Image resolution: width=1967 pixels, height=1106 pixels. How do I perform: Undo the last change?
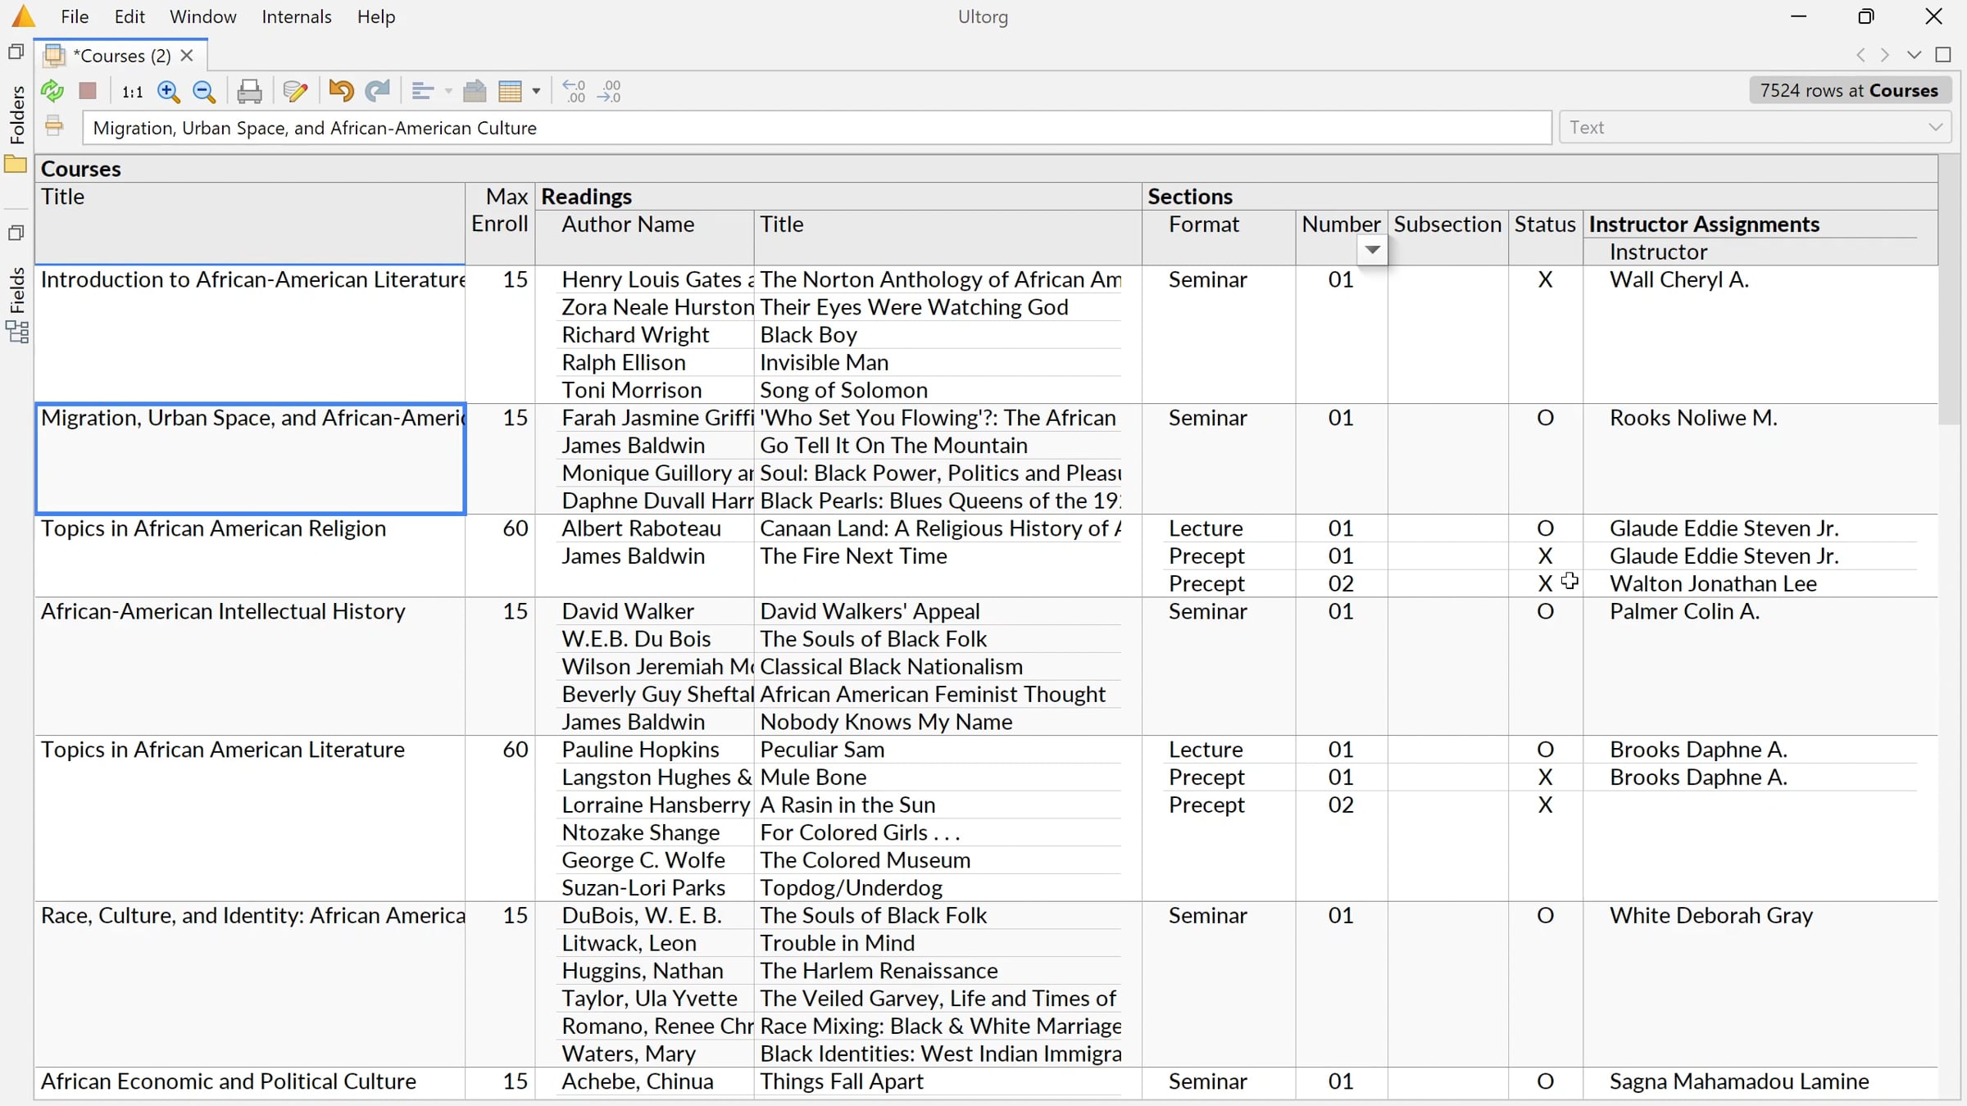(x=341, y=90)
